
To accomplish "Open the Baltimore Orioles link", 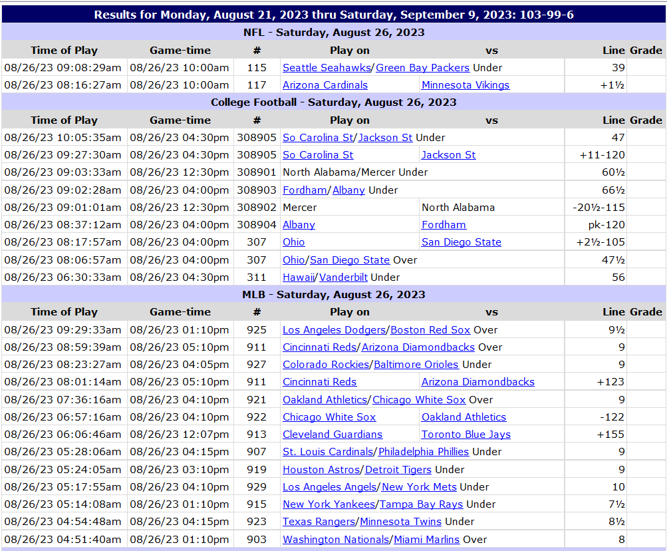I will (416, 365).
